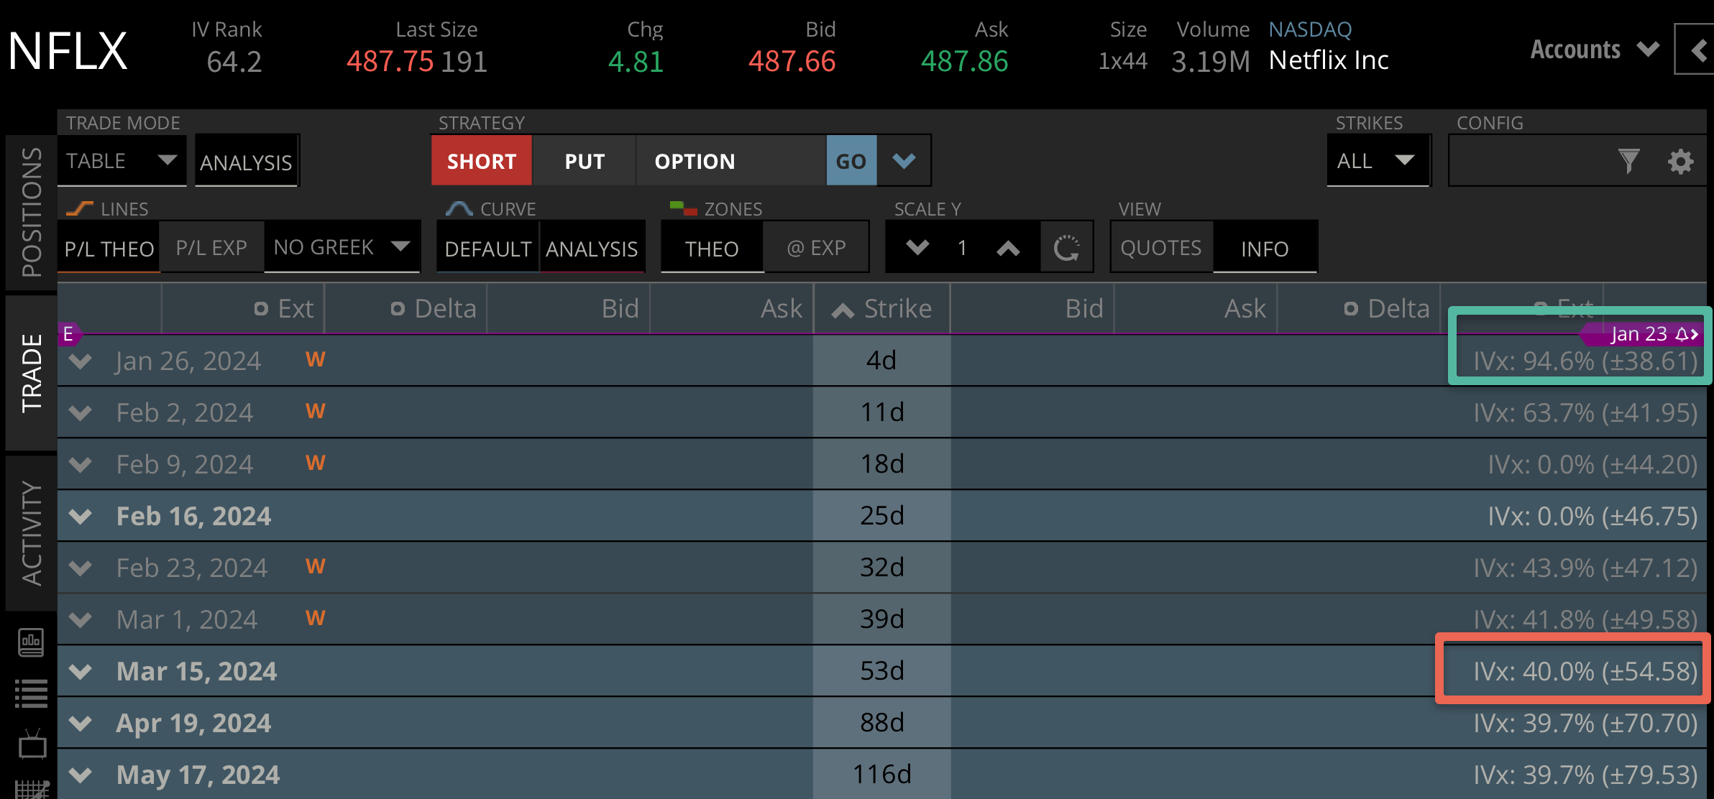Image resolution: width=1714 pixels, height=799 pixels.
Task: Click the Scale Y increase chevron
Action: coord(1008,247)
